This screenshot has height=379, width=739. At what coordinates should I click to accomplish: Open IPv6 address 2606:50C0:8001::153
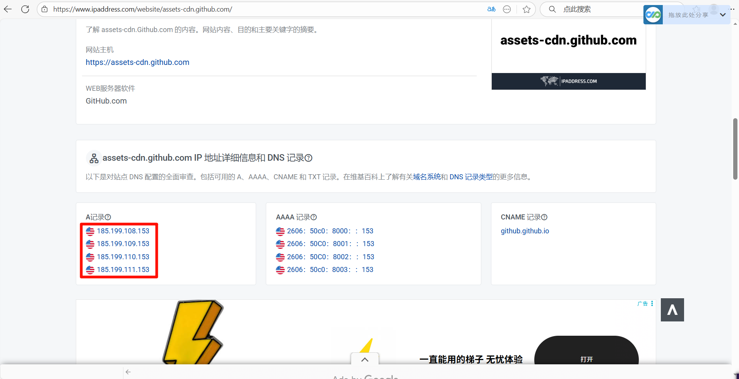330,244
